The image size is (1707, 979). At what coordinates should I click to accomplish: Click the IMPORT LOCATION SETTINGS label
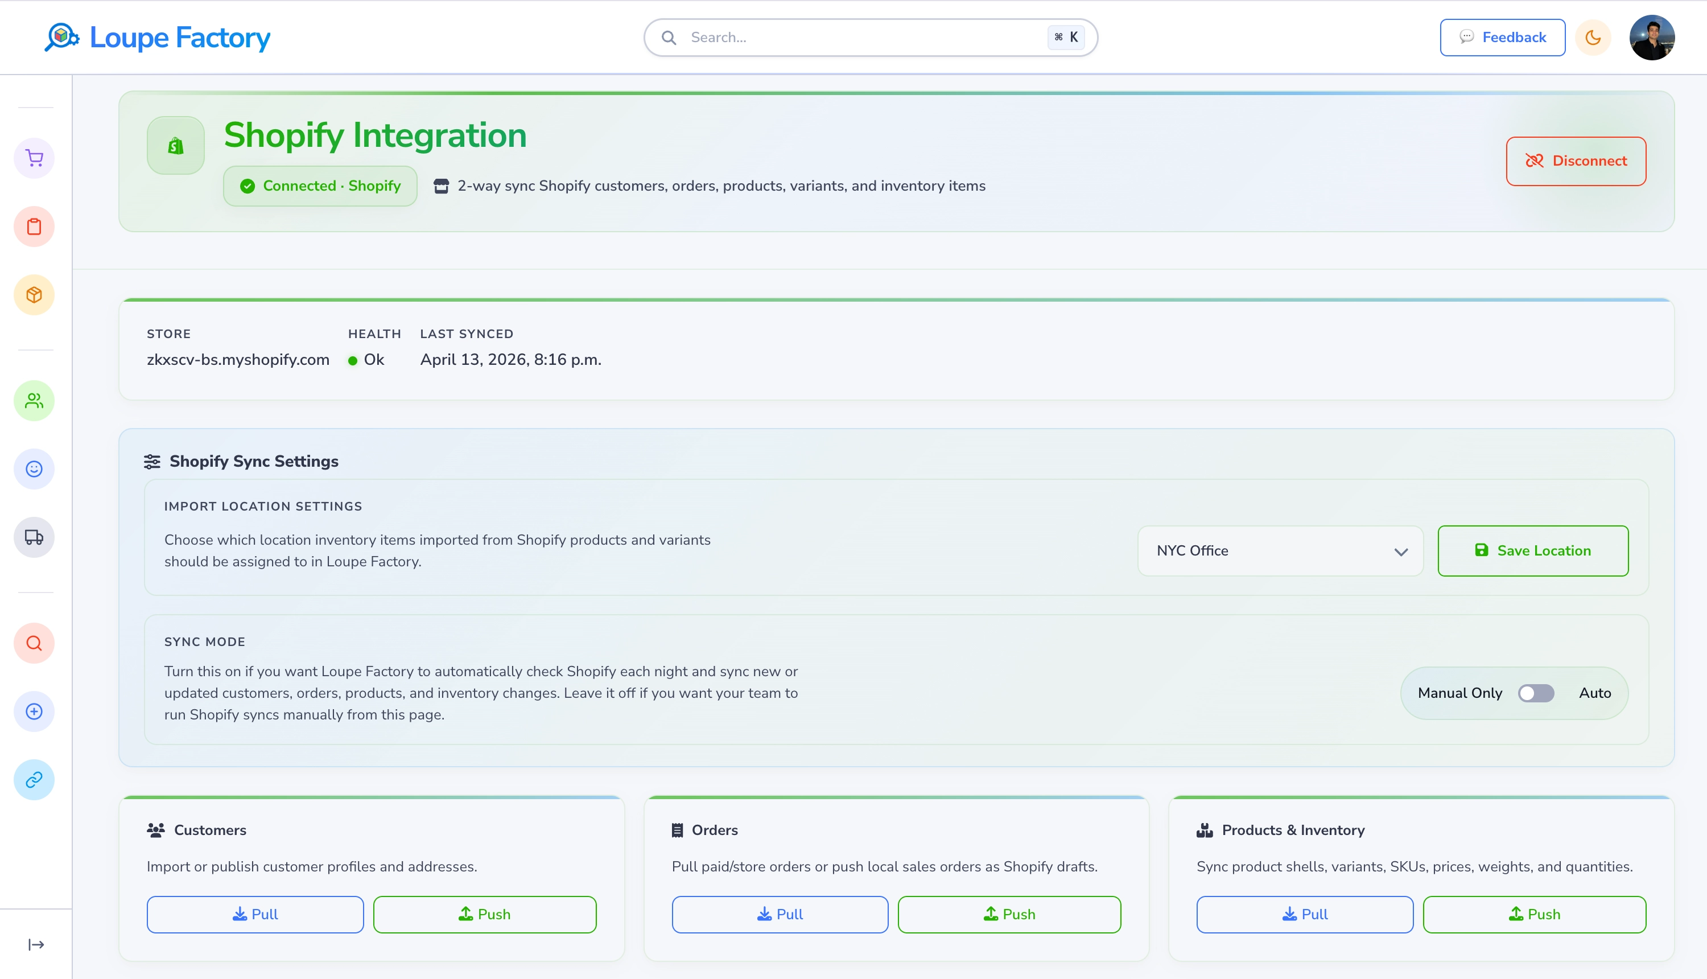[263, 507]
